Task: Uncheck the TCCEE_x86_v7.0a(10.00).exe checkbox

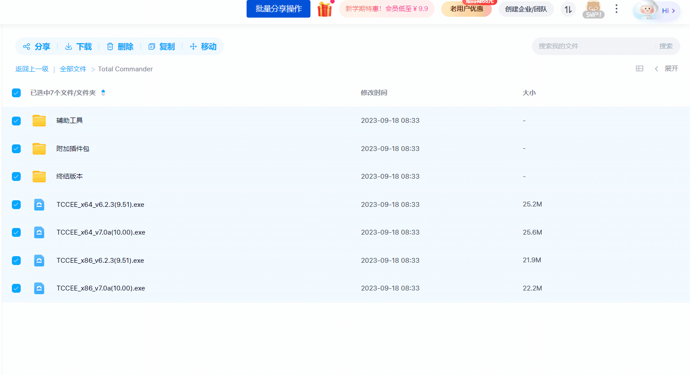Action: click(16, 288)
